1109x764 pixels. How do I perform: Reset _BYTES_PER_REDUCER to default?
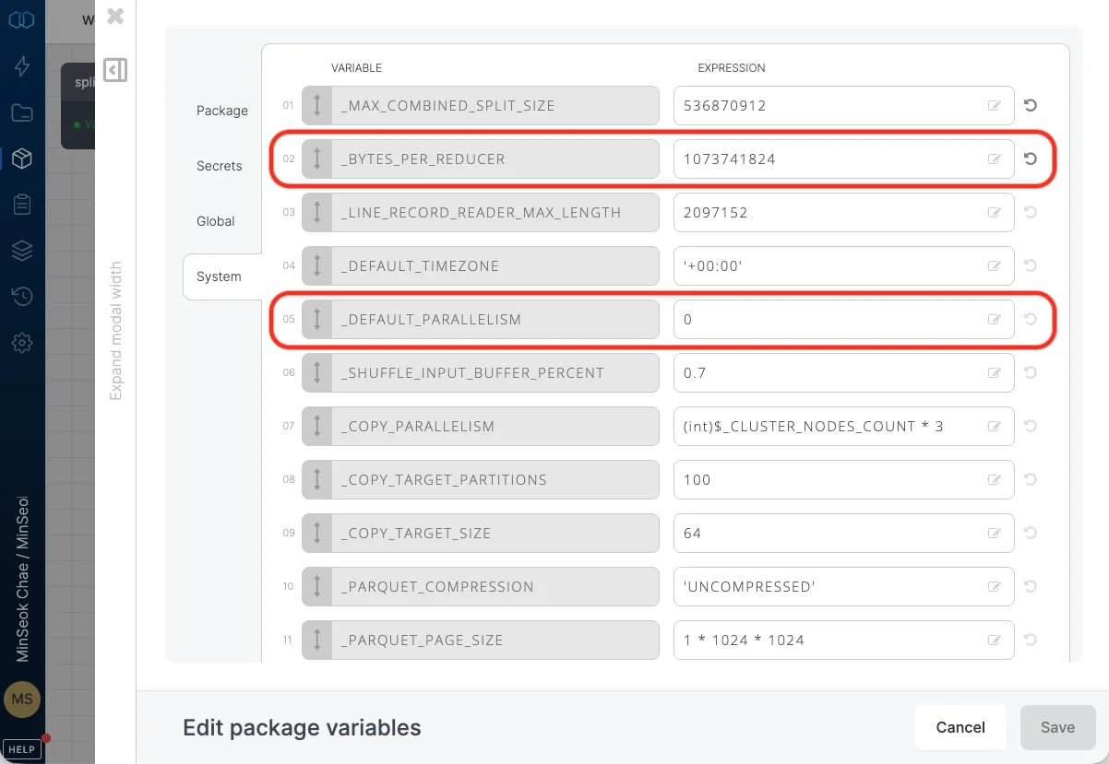pos(1031,159)
